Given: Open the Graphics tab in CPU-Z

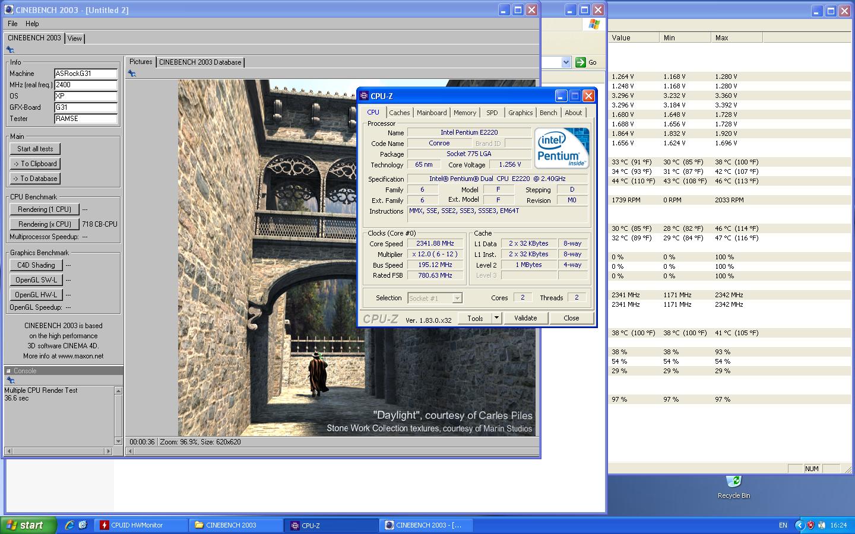Looking at the screenshot, I should tap(521, 113).
